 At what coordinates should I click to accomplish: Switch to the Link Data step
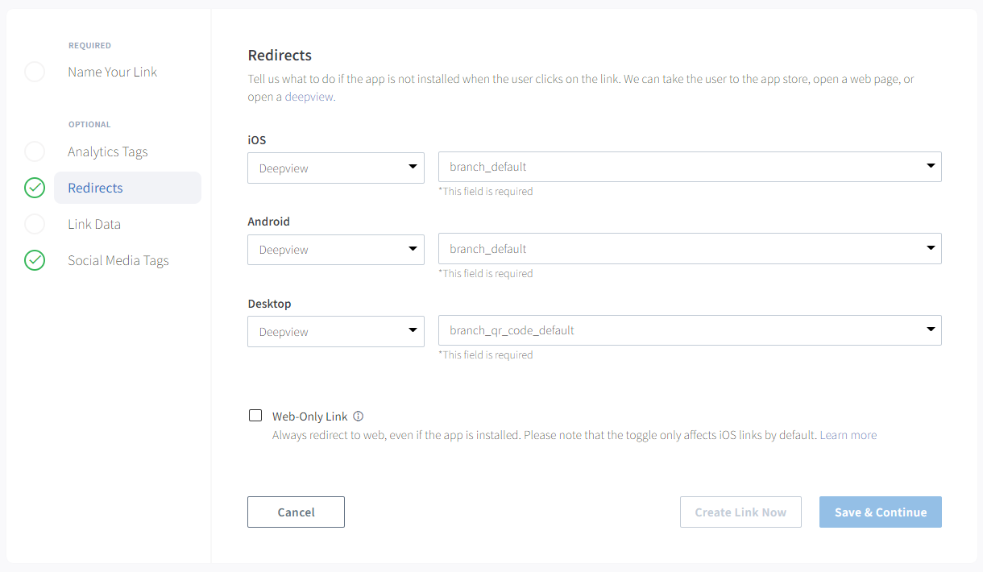(x=94, y=224)
